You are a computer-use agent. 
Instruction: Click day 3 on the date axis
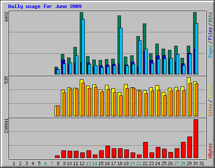point(26,163)
